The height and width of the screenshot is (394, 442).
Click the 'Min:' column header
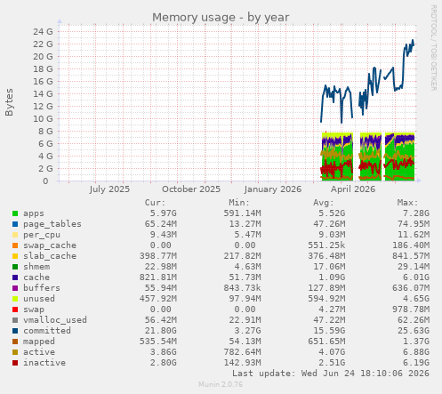[x=239, y=203]
